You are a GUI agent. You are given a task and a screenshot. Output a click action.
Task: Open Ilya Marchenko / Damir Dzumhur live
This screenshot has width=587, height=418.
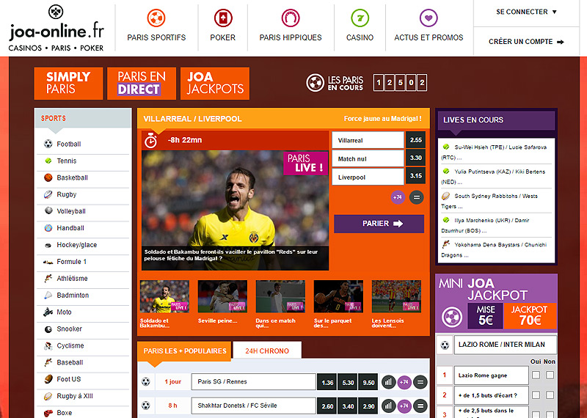496,225
